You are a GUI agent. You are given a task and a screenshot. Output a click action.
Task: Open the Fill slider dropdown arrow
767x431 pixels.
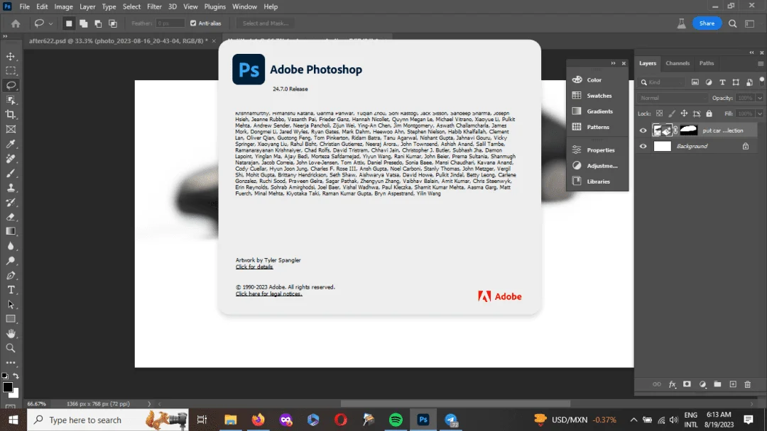pyautogui.click(x=760, y=113)
